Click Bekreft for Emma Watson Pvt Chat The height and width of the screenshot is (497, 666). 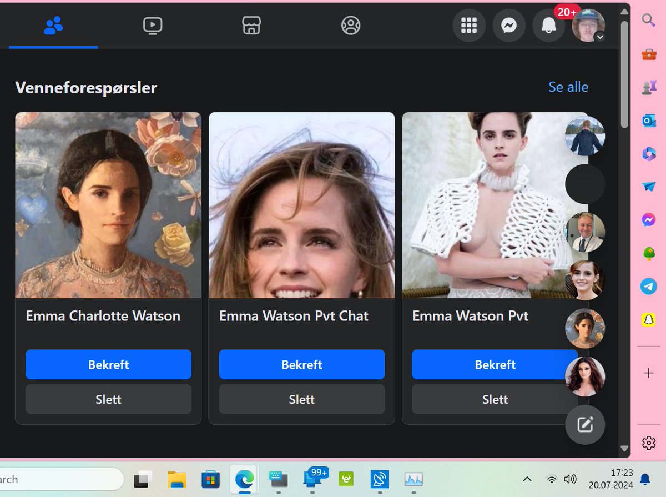[x=302, y=364]
